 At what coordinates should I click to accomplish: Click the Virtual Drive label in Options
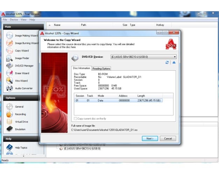tap(21, 121)
